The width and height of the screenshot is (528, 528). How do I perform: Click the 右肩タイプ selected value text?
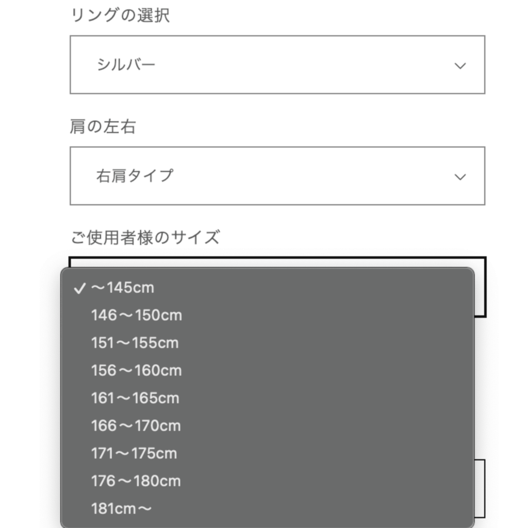pyautogui.click(x=135, y=176)
